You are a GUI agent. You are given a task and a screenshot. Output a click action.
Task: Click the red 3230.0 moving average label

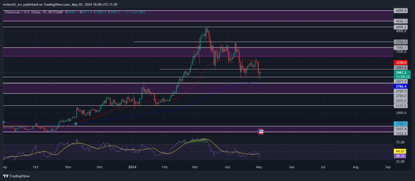click(x=400, y=63)
